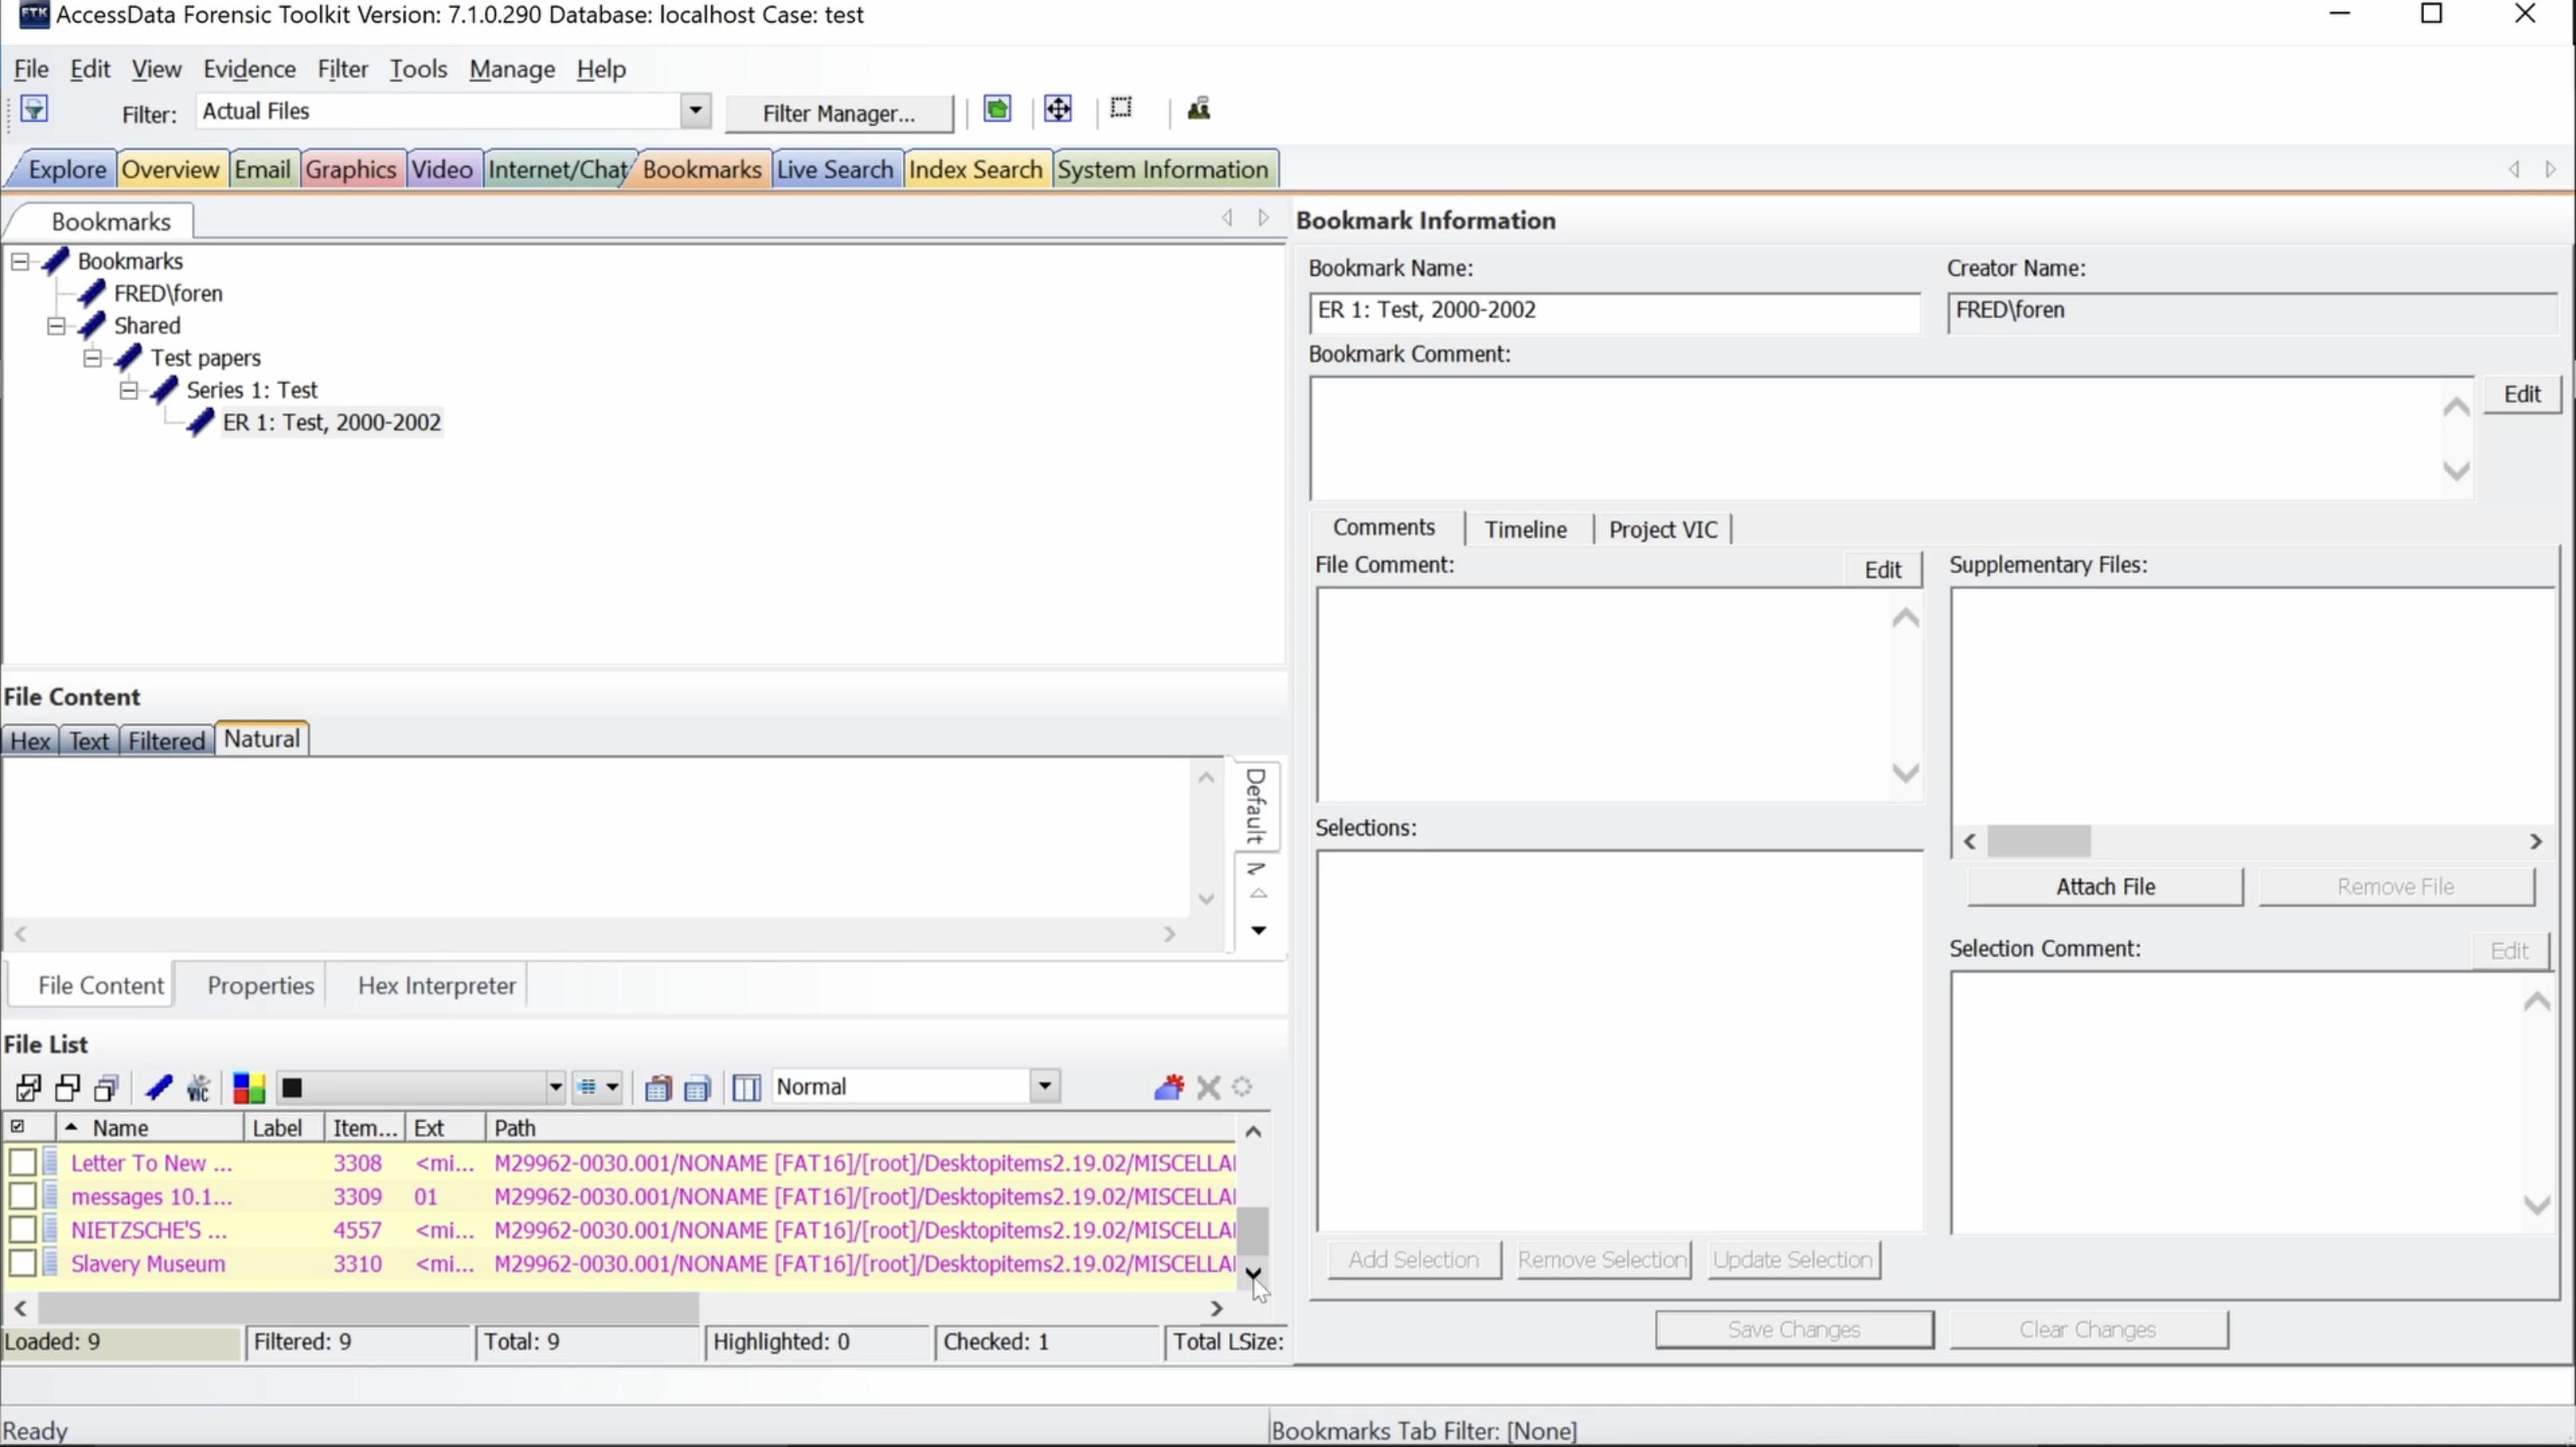Screen dimensions: 2576x1447
Task: Click the document icon of the messages 10.1 row
Action: coord(51,1196)
